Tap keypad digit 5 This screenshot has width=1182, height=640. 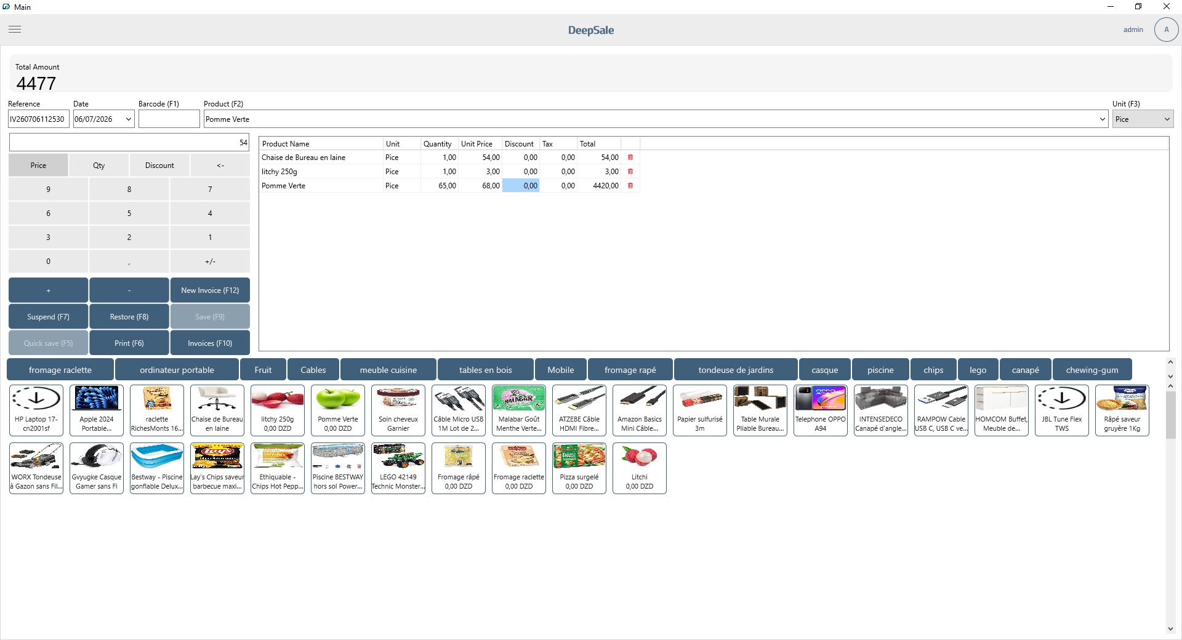pyautogui.click(x=129, y=214)
